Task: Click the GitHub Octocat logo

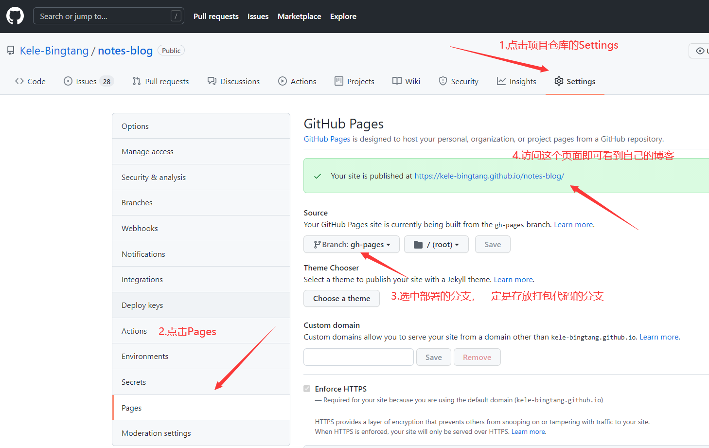Action: pos(15,16)
